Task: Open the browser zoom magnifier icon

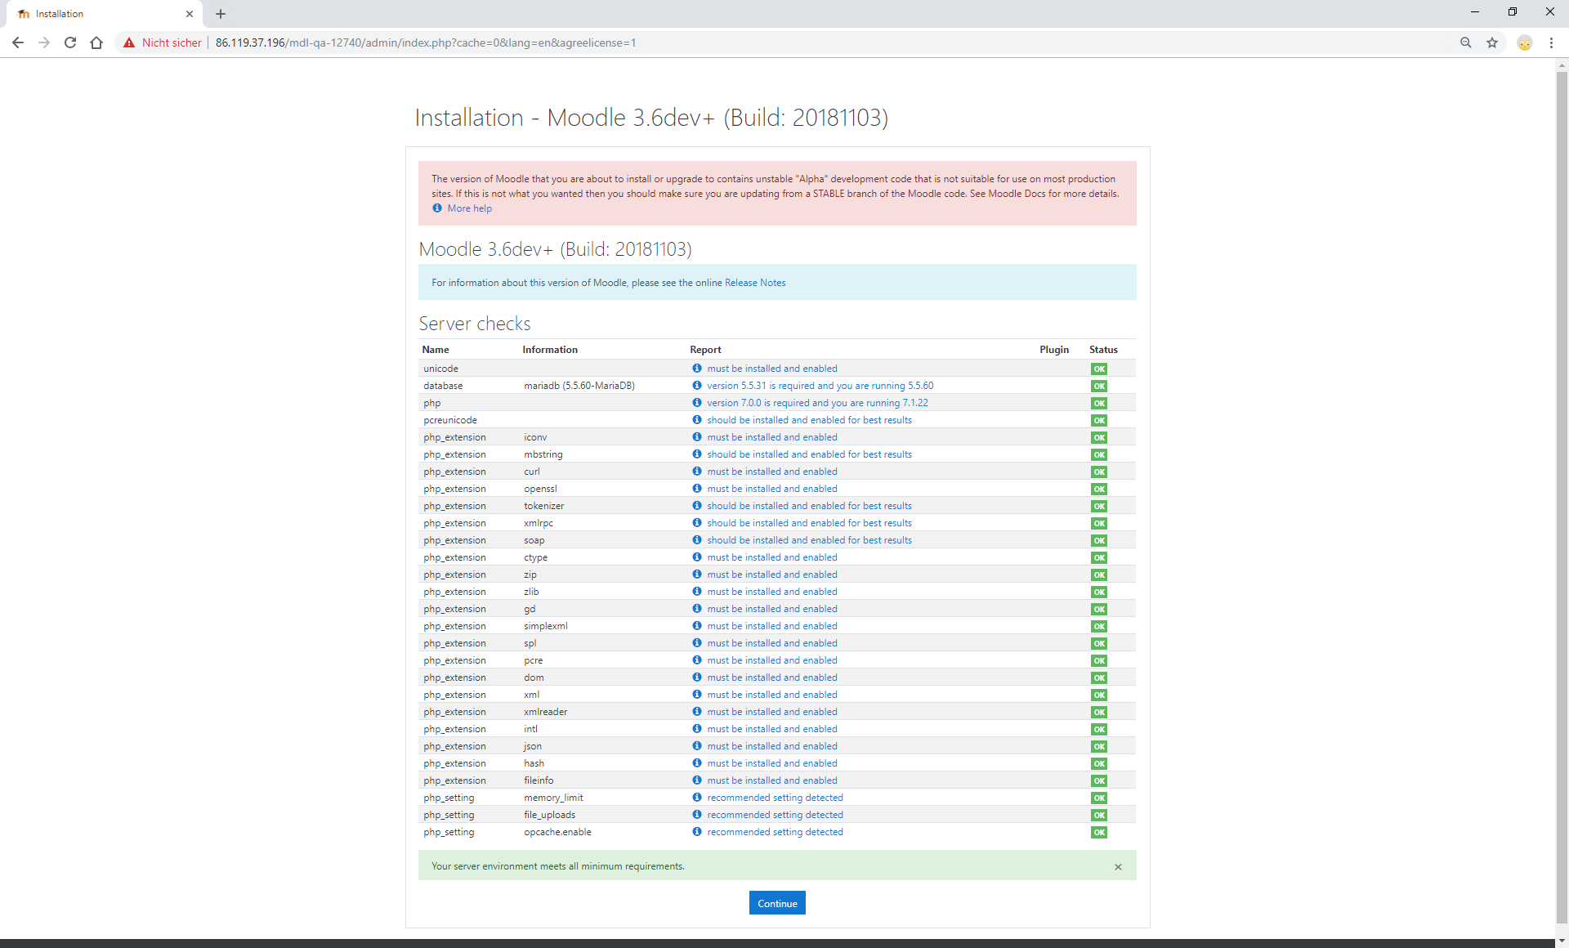Action: coord(1466,42)
